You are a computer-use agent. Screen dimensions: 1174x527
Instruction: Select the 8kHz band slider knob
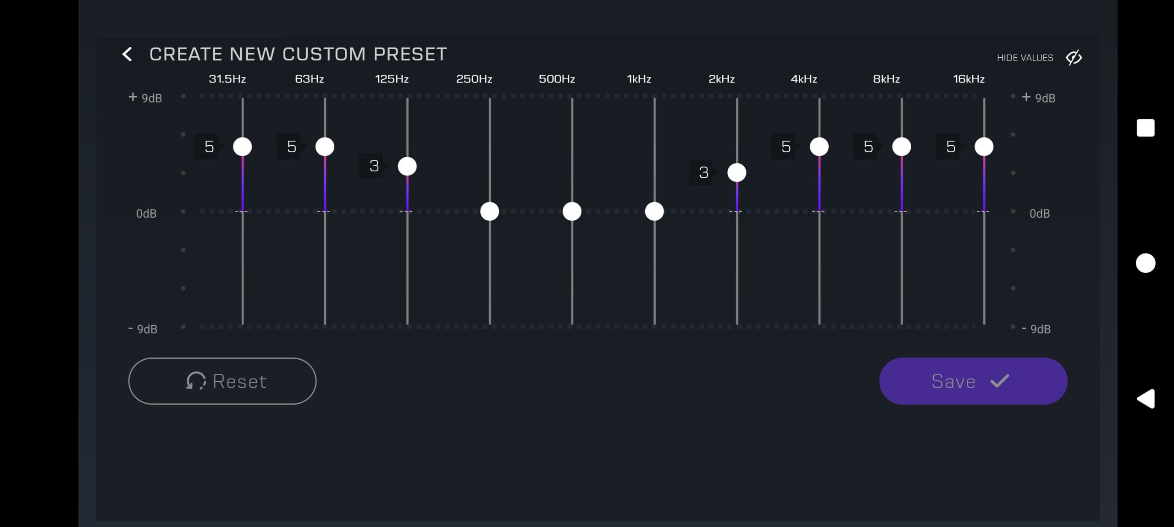902,147
